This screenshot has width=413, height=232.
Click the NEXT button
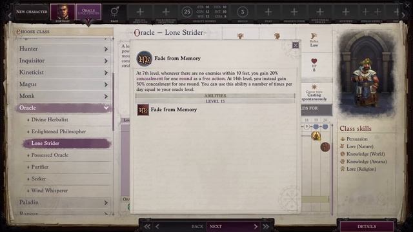(x=234, y=226)
